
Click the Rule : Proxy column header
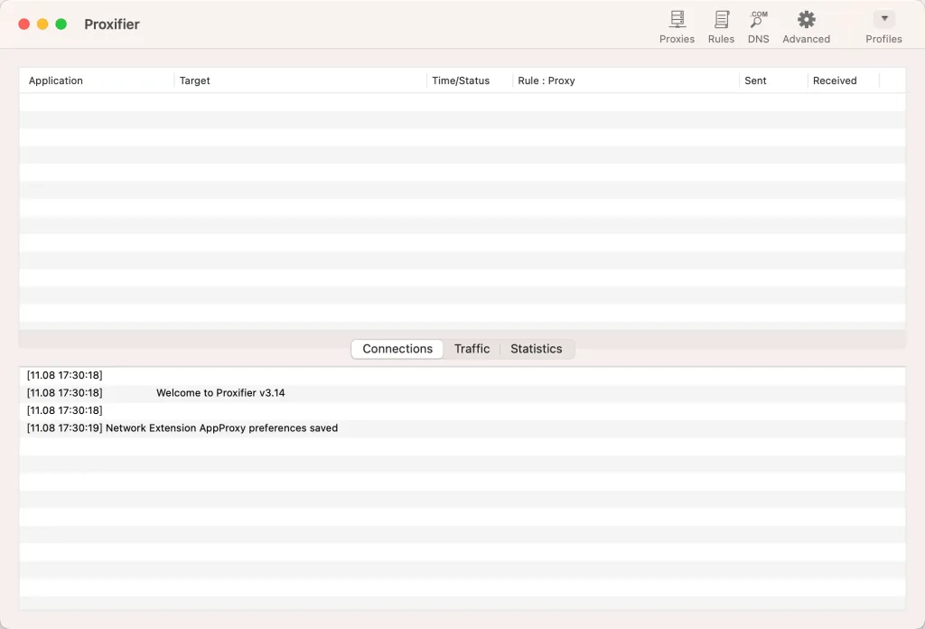547,80
